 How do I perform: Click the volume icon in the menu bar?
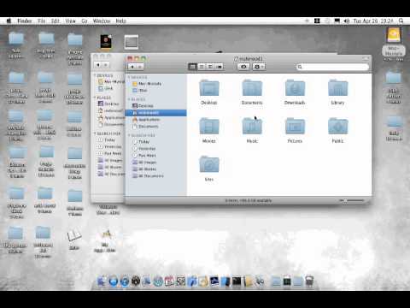pyautogui.click(x=347, y=21)
